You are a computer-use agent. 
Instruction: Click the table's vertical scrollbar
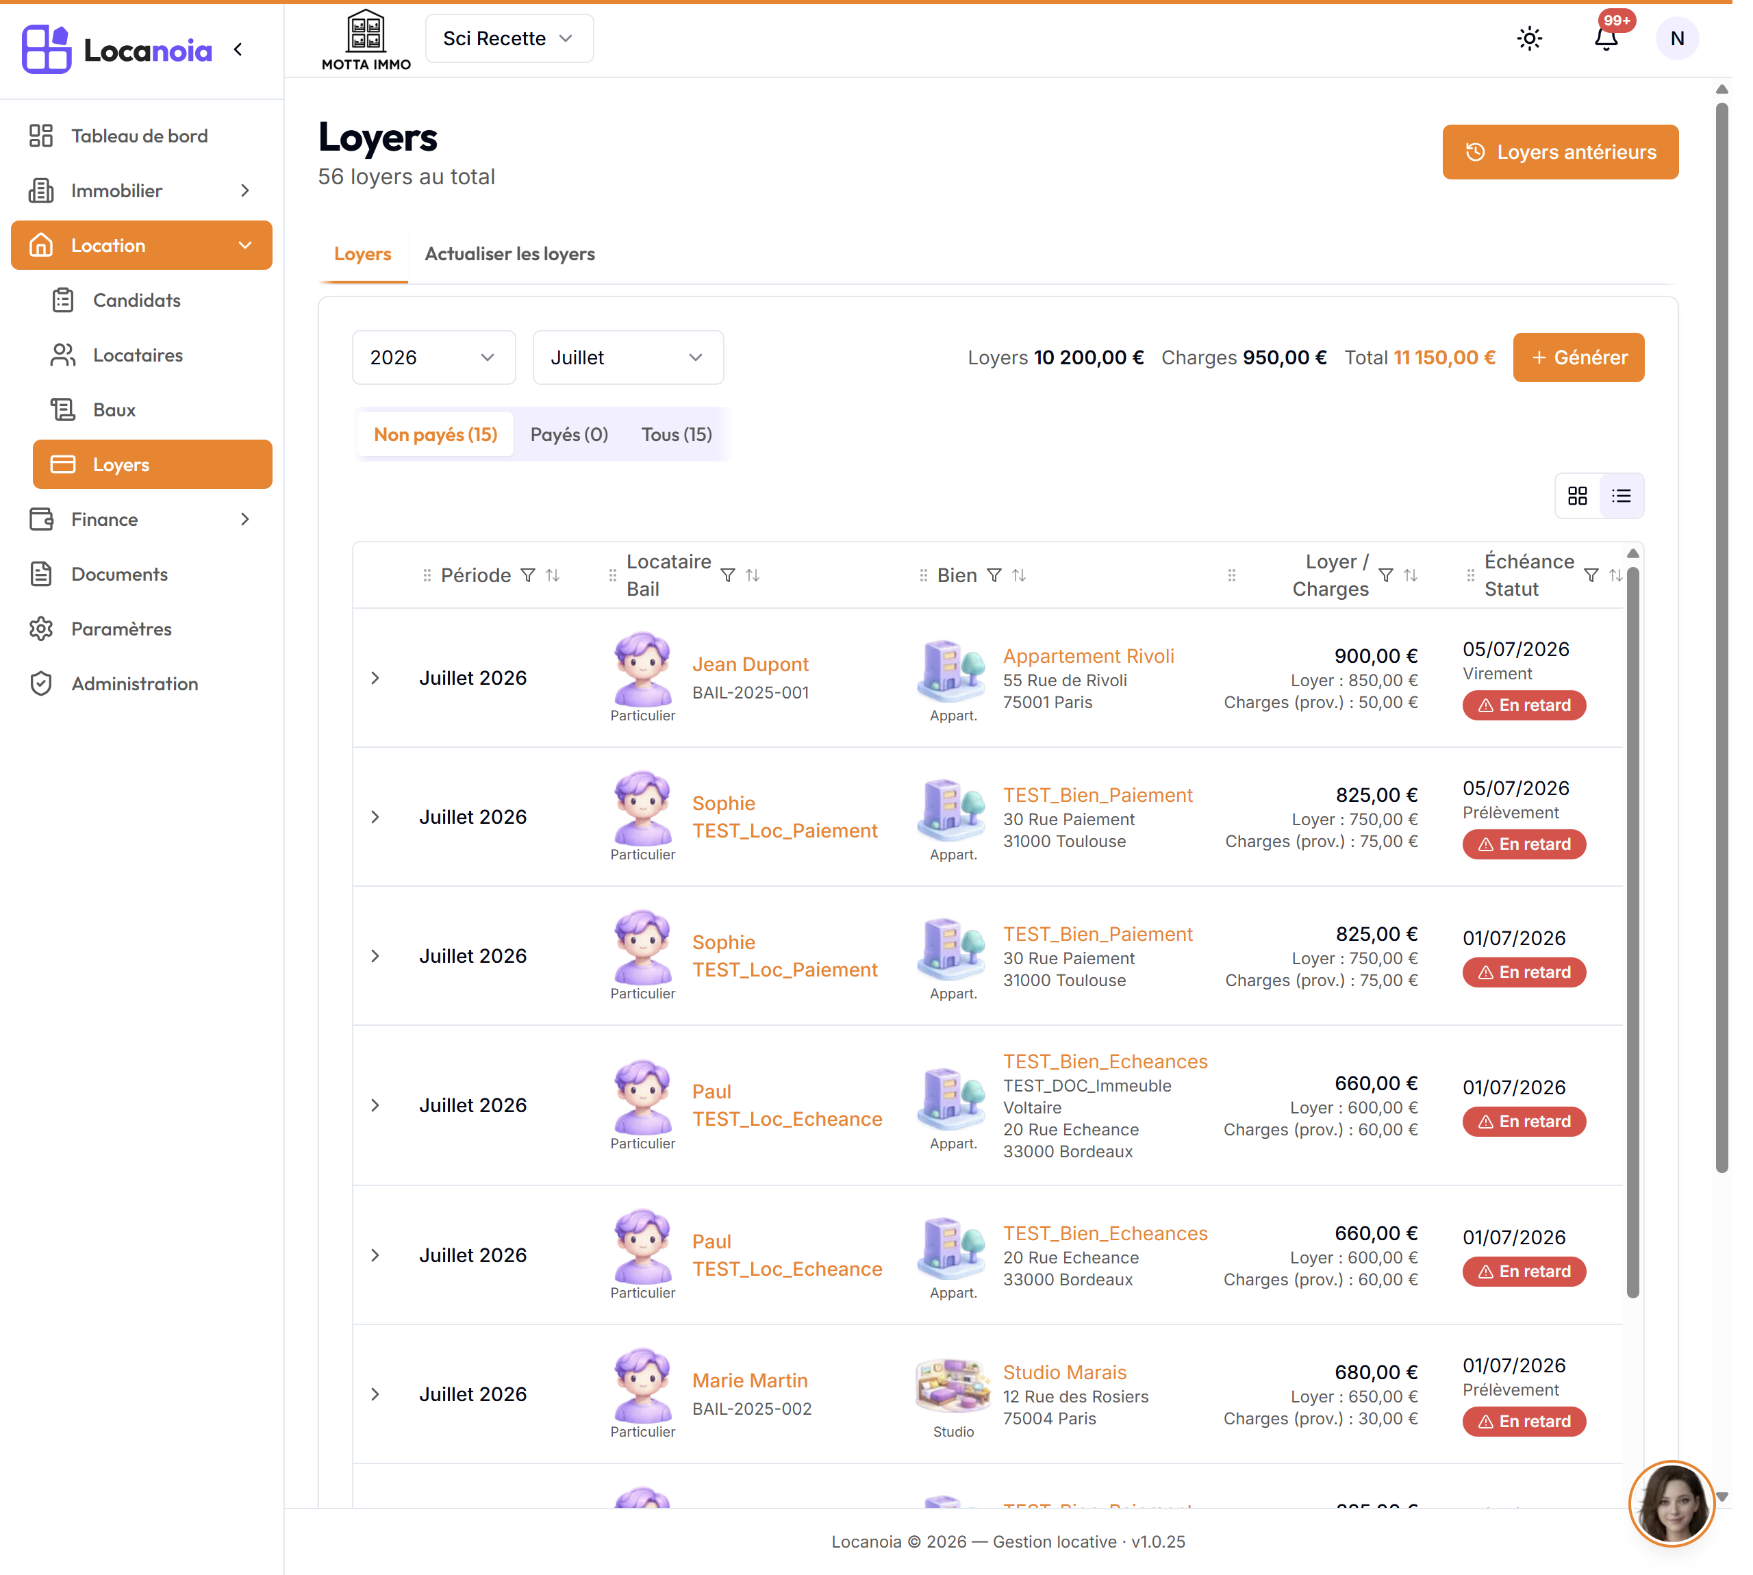(1632, 932)
